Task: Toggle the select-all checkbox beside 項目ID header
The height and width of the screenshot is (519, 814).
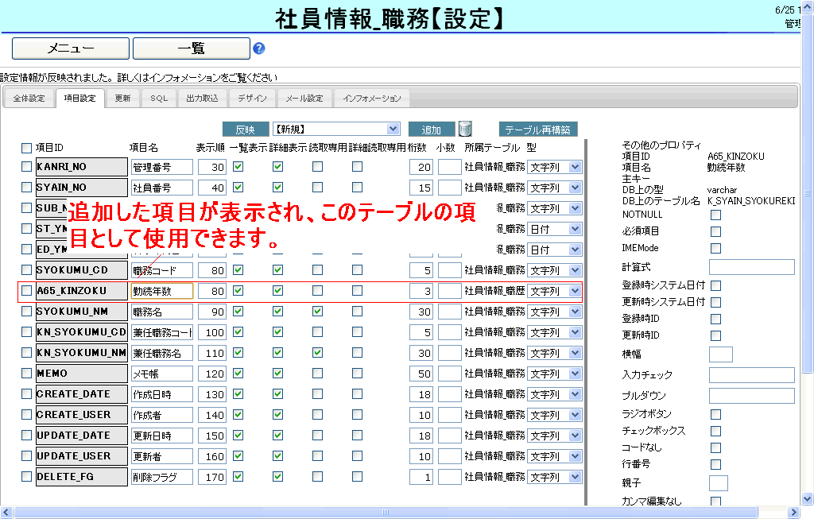Action: [26, 148]
